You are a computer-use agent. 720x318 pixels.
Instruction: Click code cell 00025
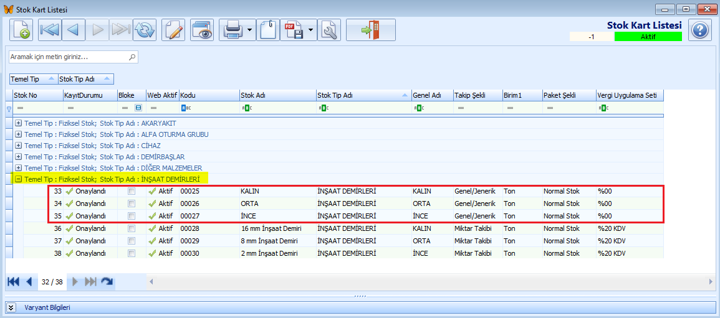(x=209, y=190)
